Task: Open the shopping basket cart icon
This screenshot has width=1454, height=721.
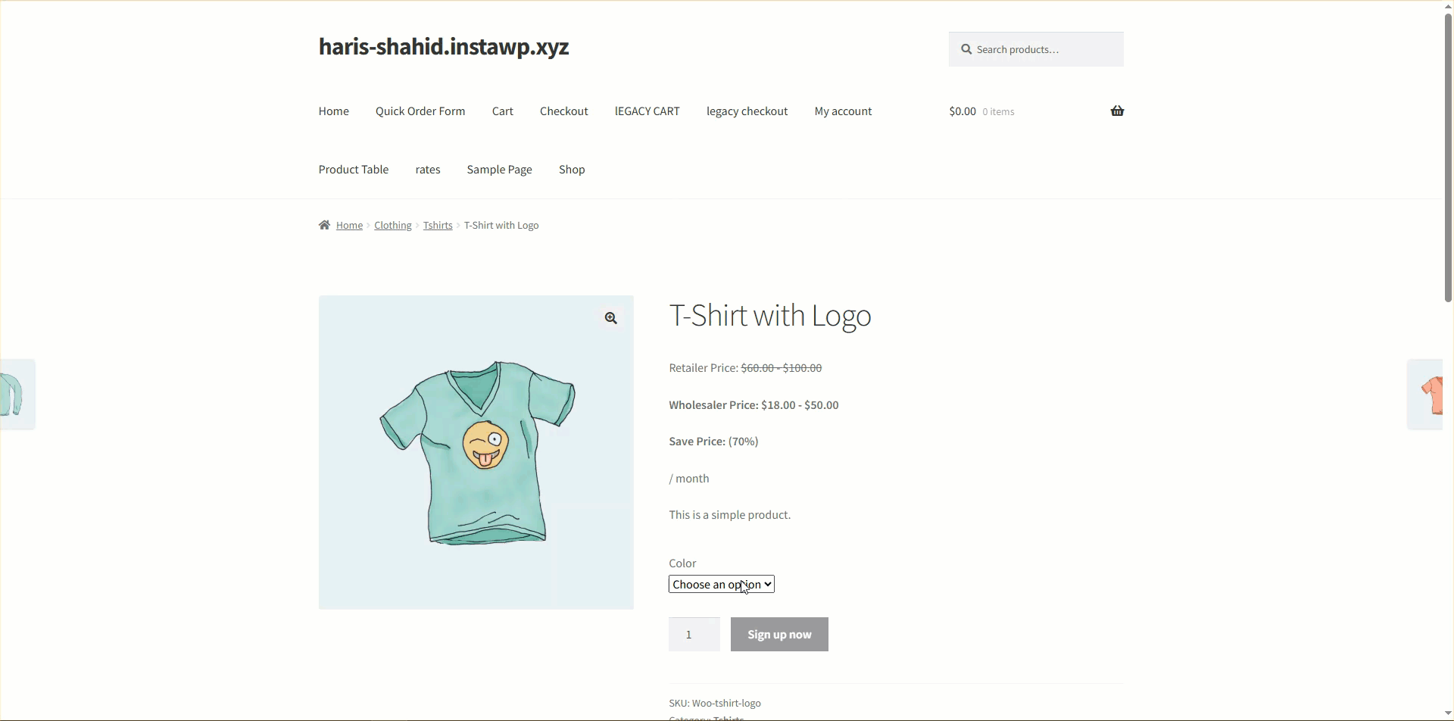Action: [1117, 111]
